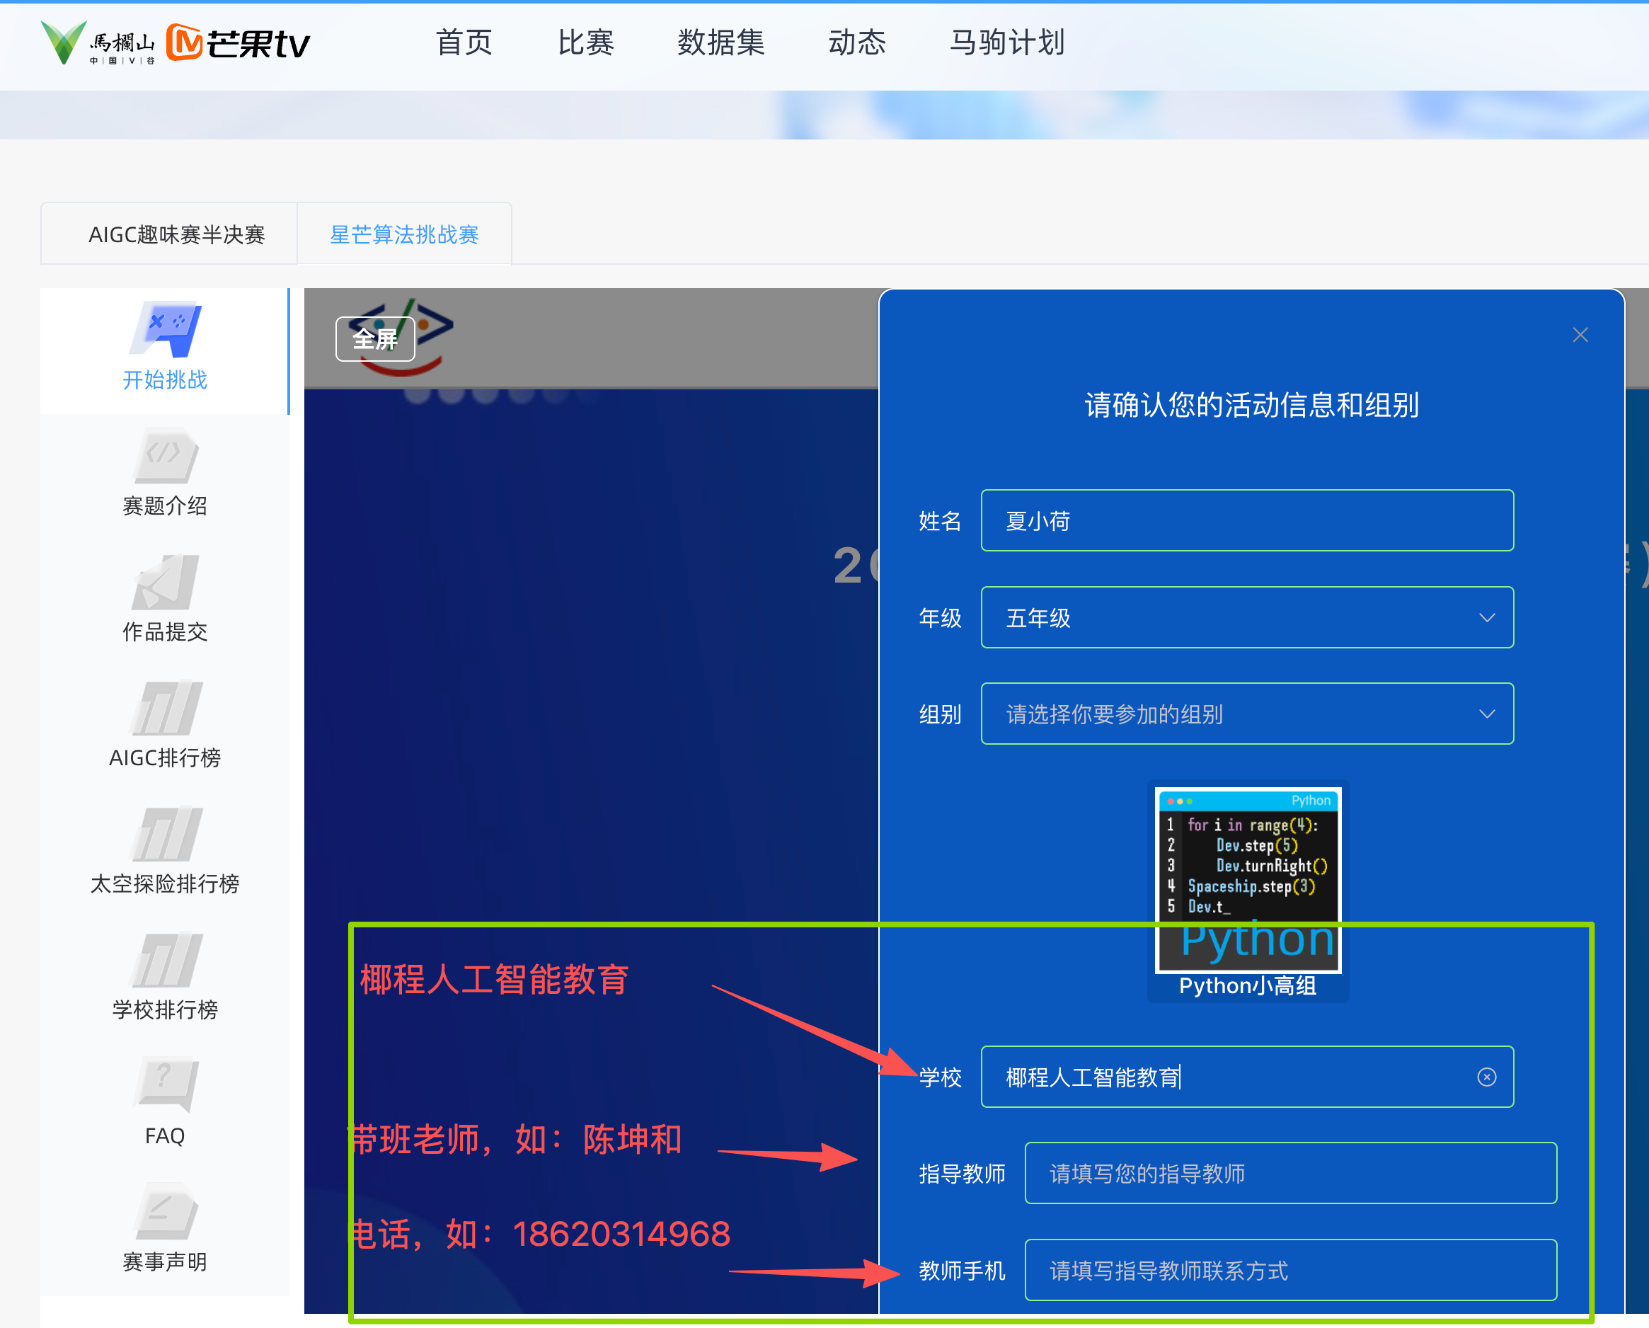1649x1328 pixels.
Task: Click the 作品提交 sidebar label
Action: point(165,633)
